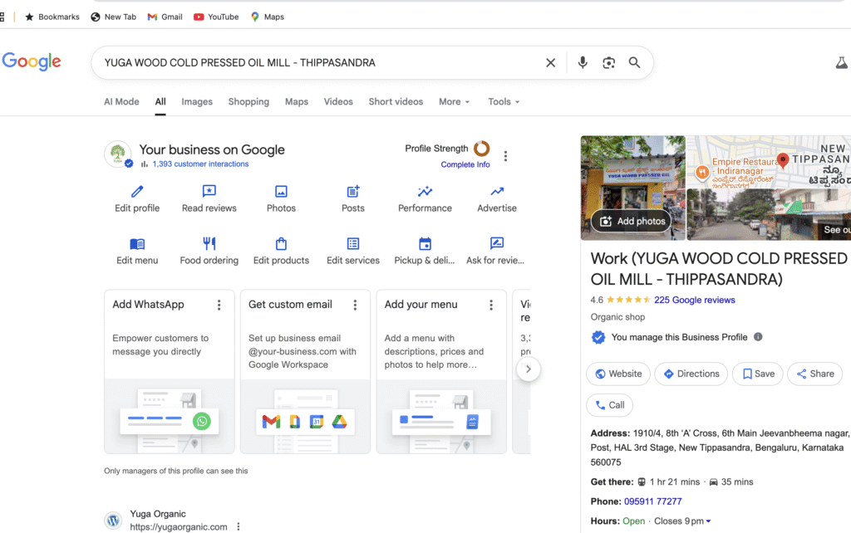
Task: Open the Photos icon in business panel
Action: click(x=281, y=192)
